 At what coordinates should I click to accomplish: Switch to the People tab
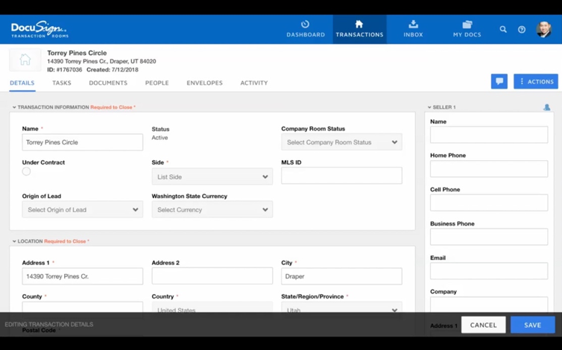pos(157,83)
